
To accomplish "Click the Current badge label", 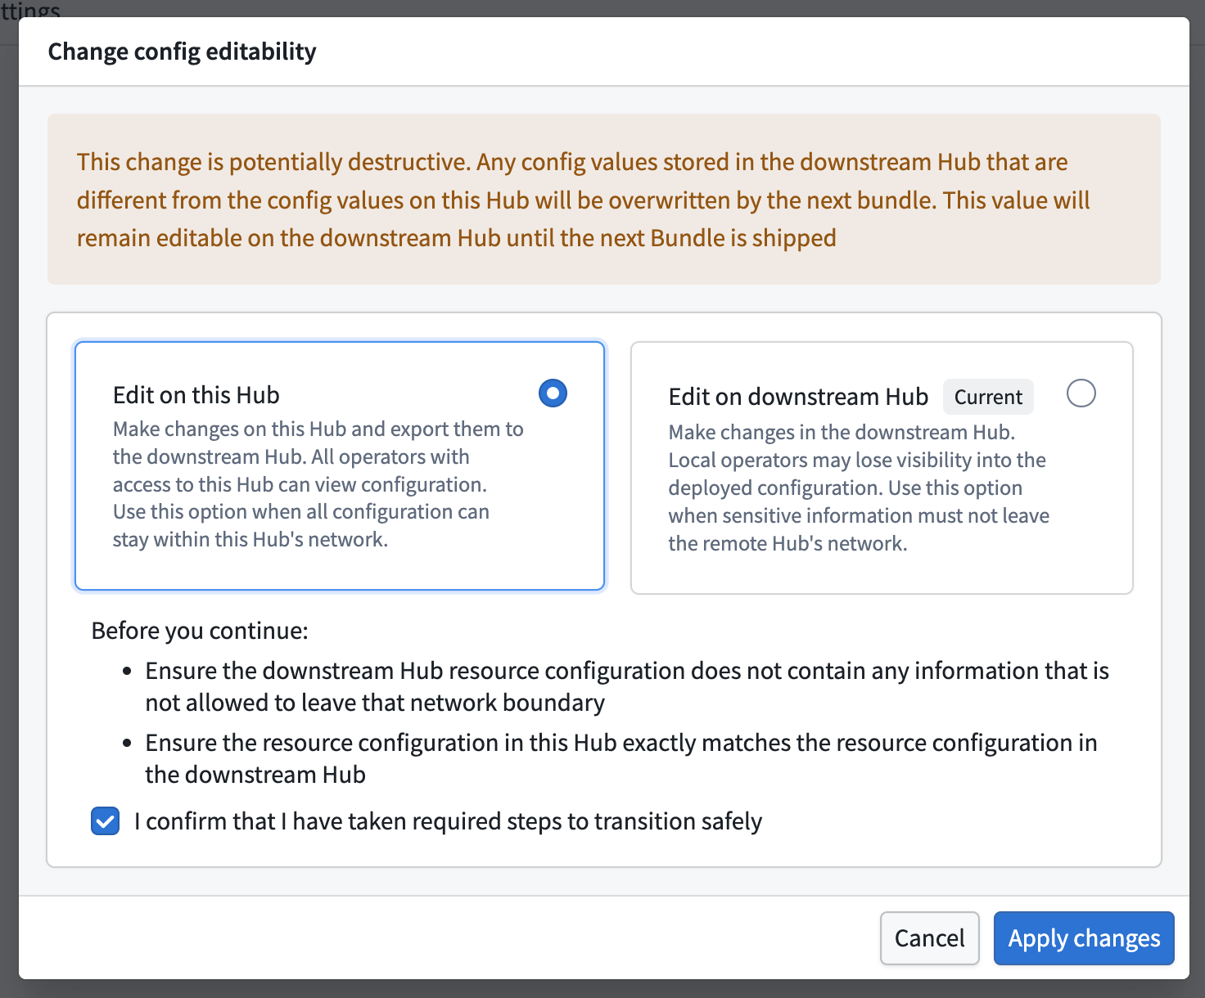I will coord(988,397).
